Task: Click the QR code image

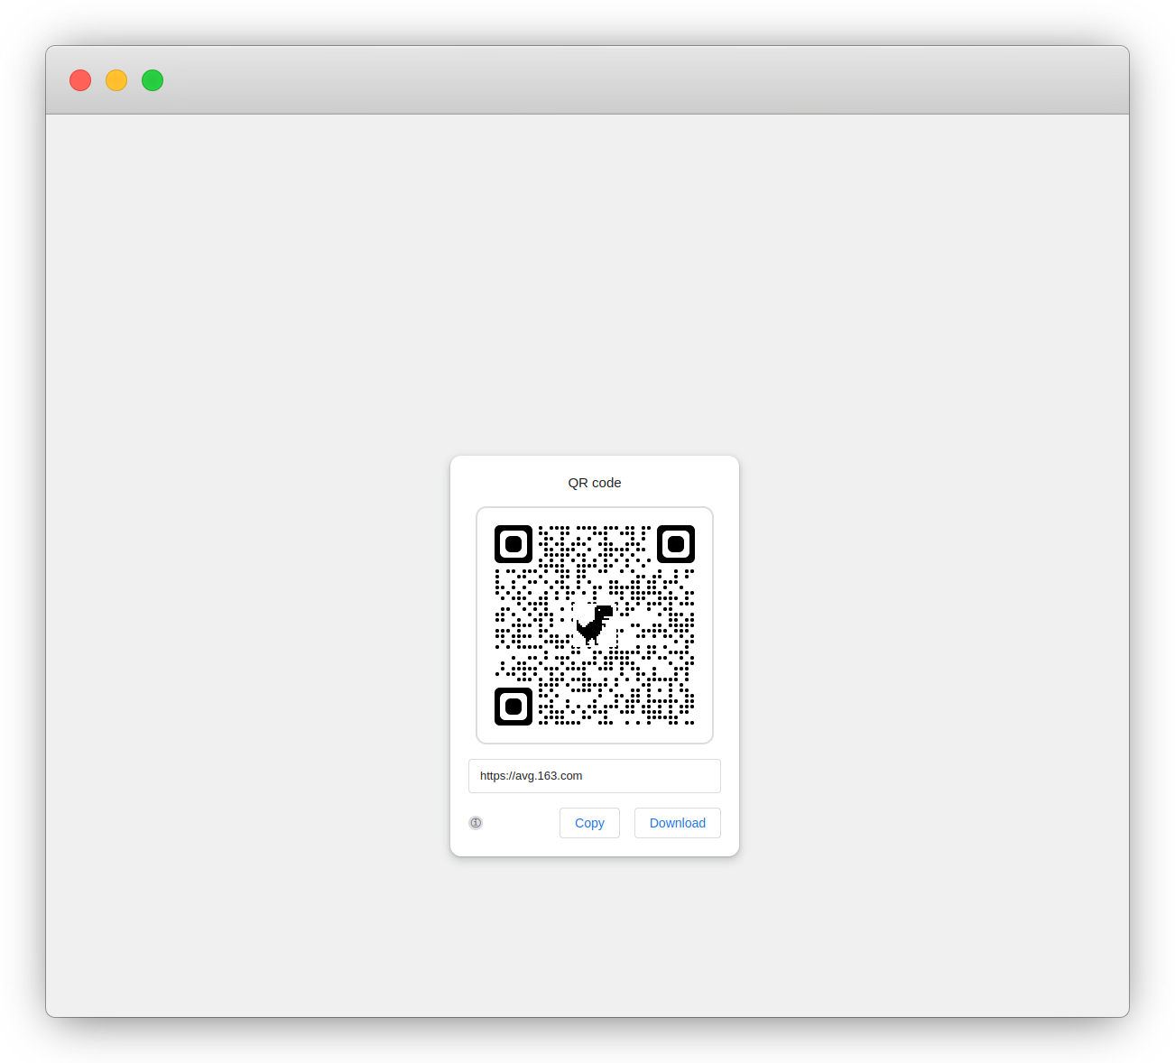Action: click(595, 625)
